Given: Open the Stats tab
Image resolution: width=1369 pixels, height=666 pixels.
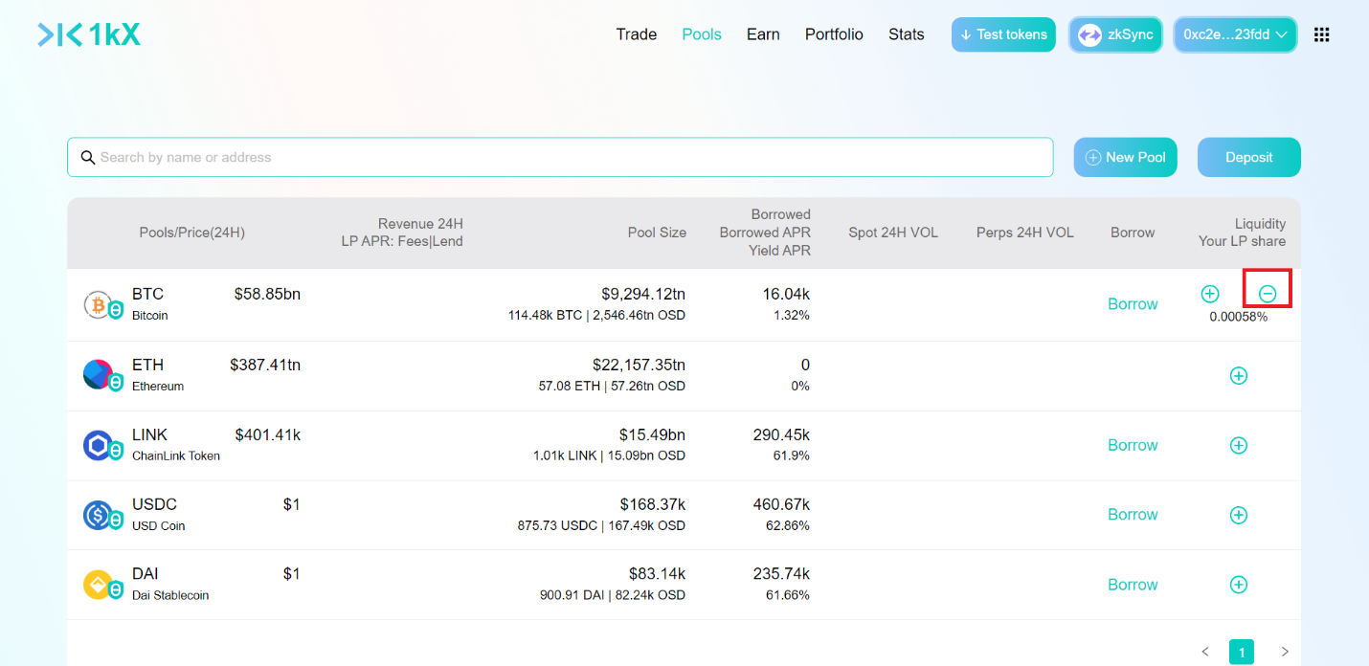Looking at the screenshot, I should (x=907, y=34).
